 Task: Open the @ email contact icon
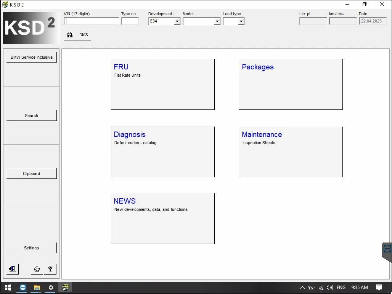pos(37,269)
